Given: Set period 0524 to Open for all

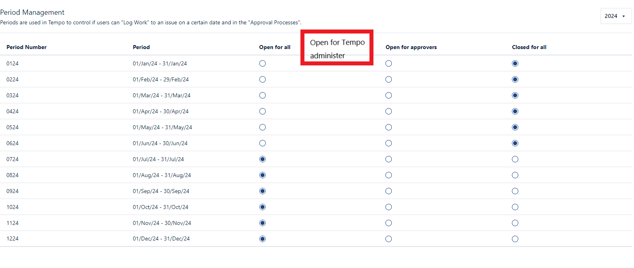Looking at the screenshot, I should (x=263, y=127).
